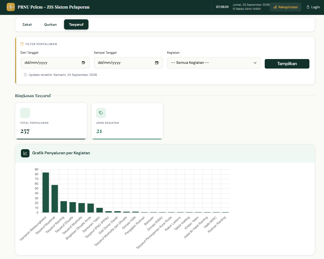Click the Grafik Penyaluran chart icon

coord(25,153)
